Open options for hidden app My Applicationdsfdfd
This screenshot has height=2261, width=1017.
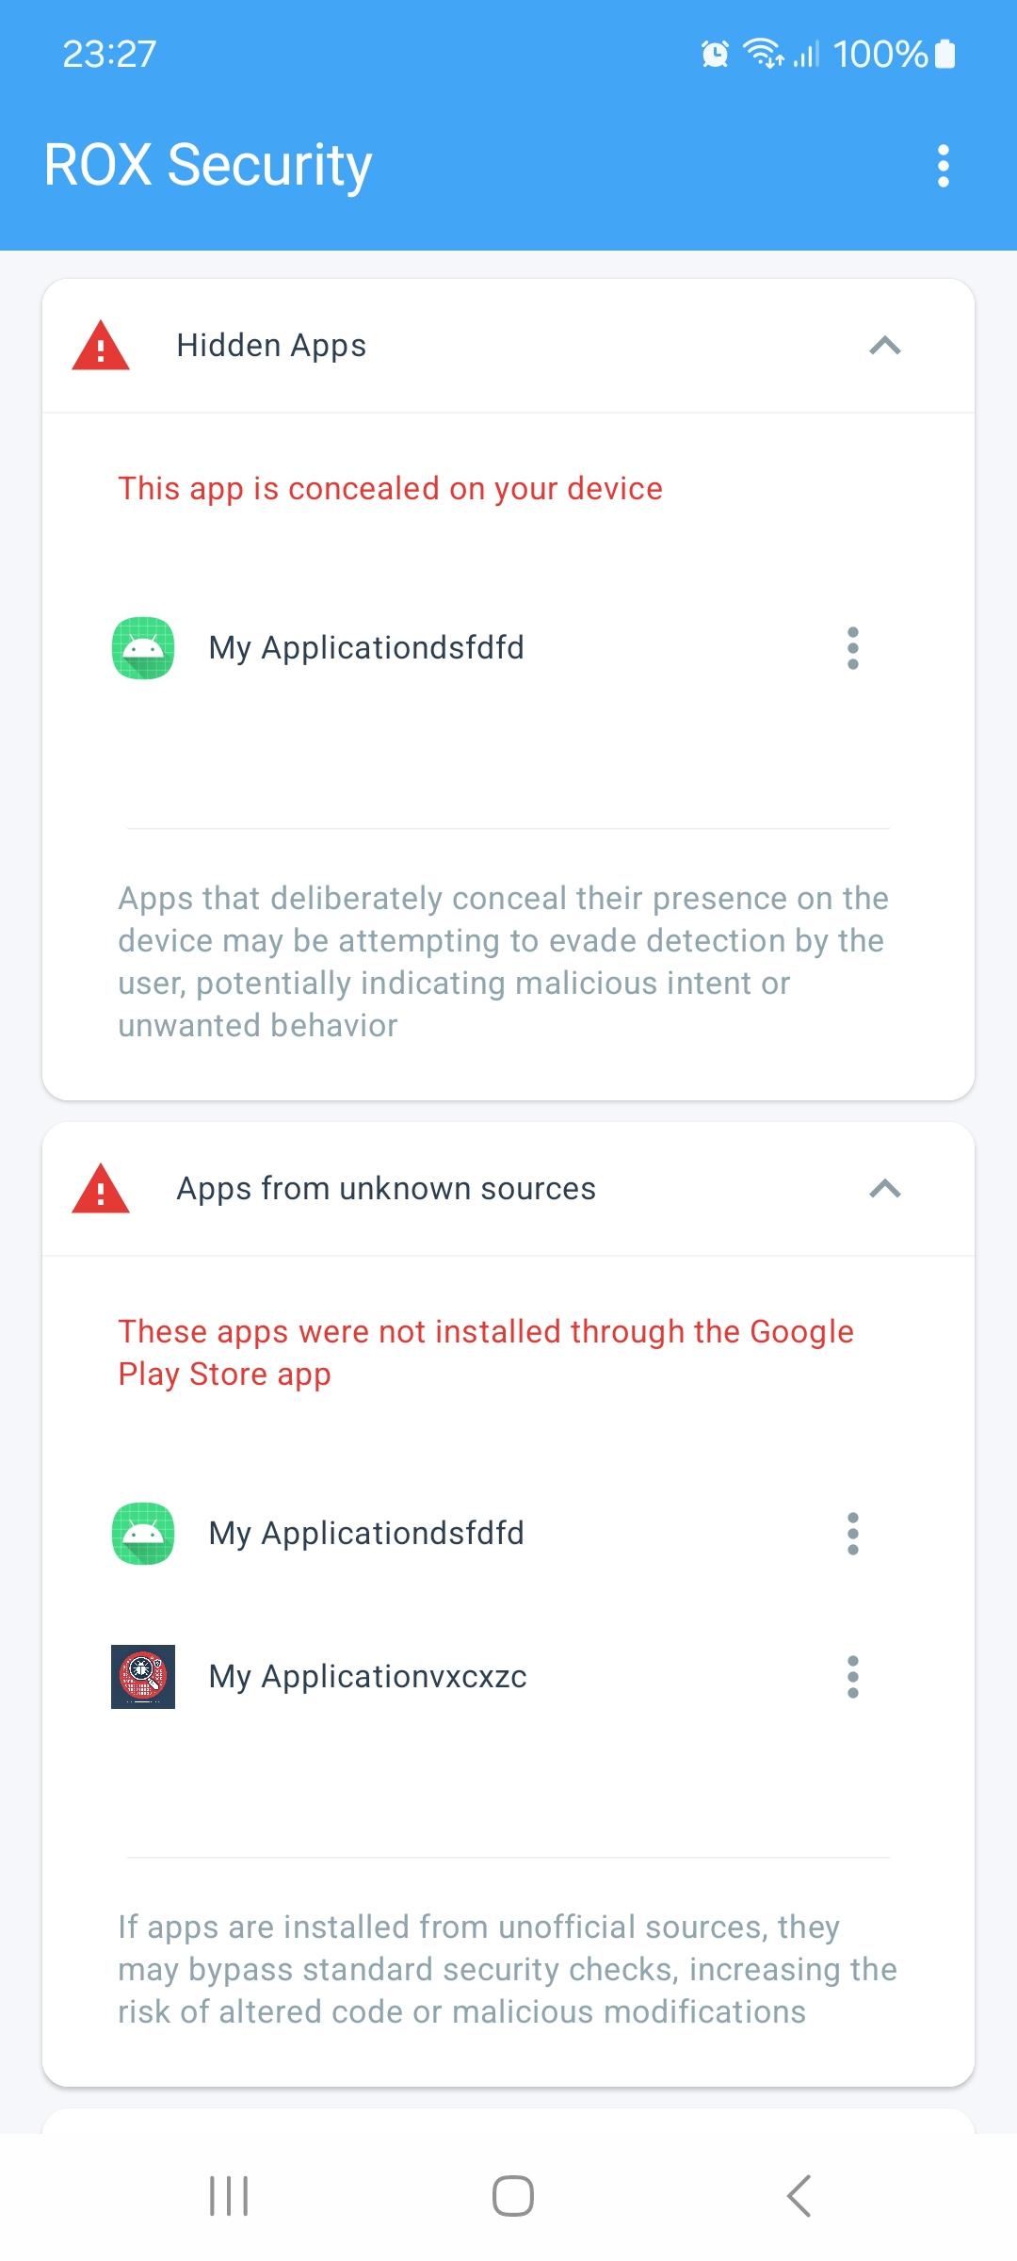(x=853, y=648)
